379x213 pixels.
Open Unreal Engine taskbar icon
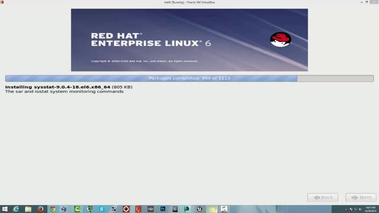[x=199, y=209]
